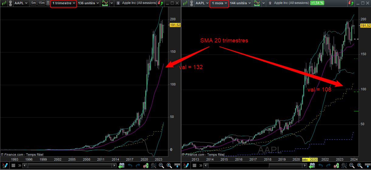Click zoom area icon in left chart
371x170 pixels.
153,165
